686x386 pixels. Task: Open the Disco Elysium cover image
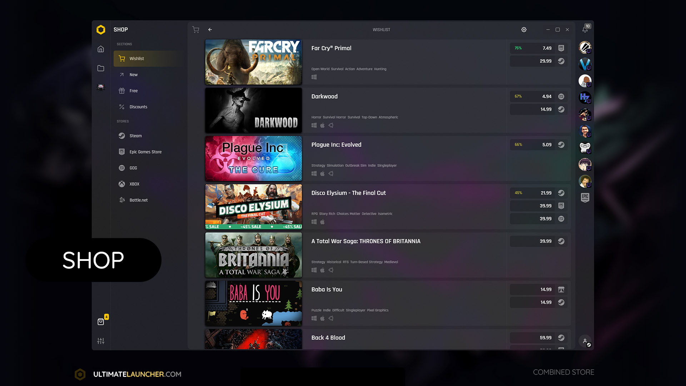(253, 207)
